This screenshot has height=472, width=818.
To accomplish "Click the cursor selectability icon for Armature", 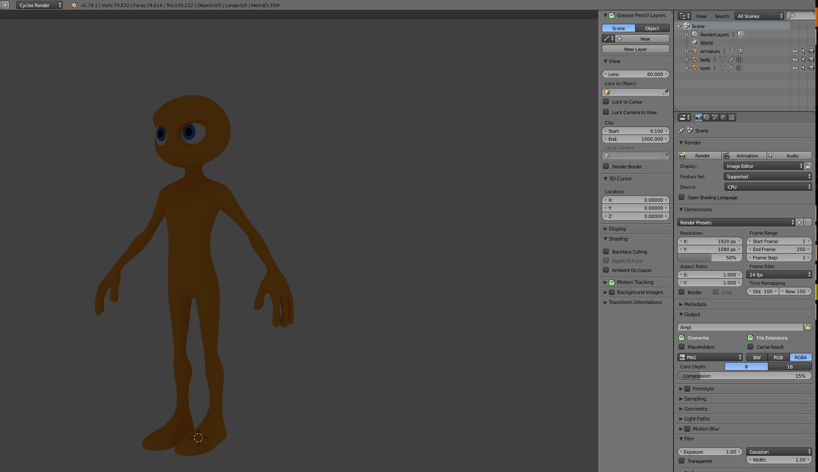I will (804, 51).
